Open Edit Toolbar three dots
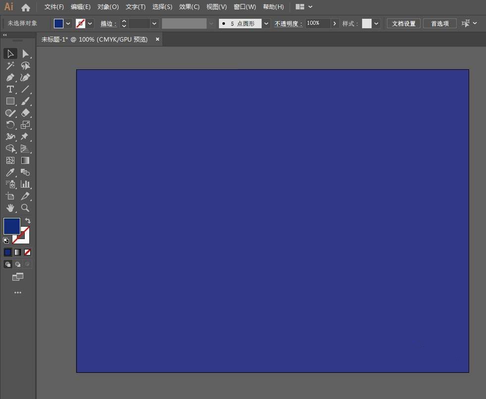The height and width of the screenshot is (399, 486). 18,293
